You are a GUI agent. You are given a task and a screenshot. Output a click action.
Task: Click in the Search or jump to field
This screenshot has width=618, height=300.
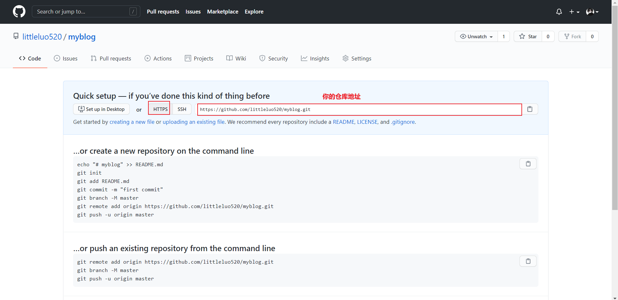point(82,12)
